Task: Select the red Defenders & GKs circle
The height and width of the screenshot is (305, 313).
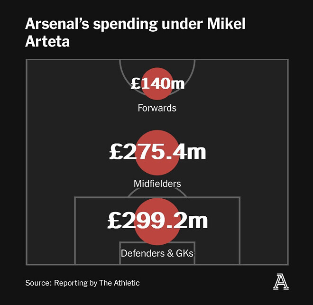Action: pos(157,222)
